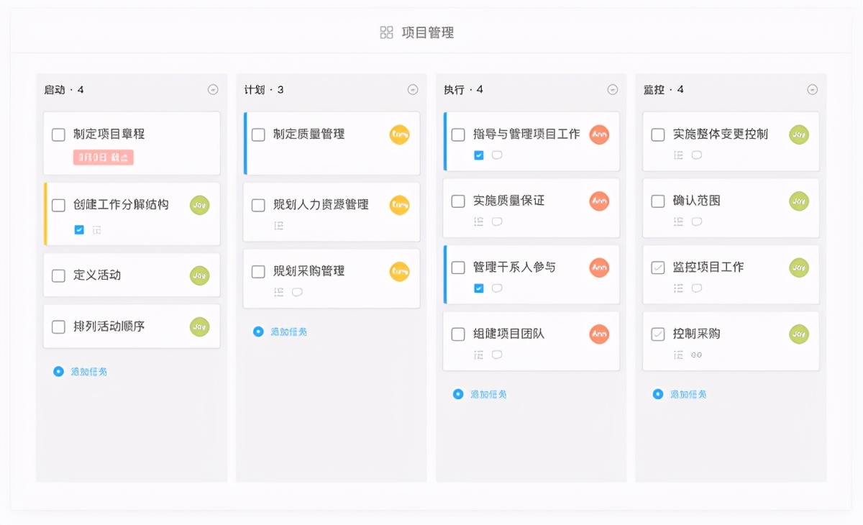Image resolution: width=863 pixels, height=525 pixels.
Task: Uncheck the blue subtask checkbox on 创建工作分解结构
Action: pyautogui.click(x=79, y=229)
